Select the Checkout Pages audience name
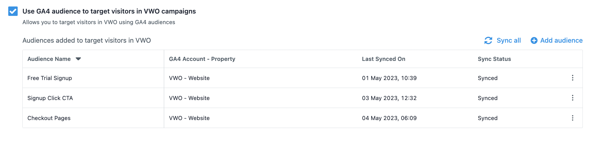Viewport: 594px width, 143px height. pos(49,118)
